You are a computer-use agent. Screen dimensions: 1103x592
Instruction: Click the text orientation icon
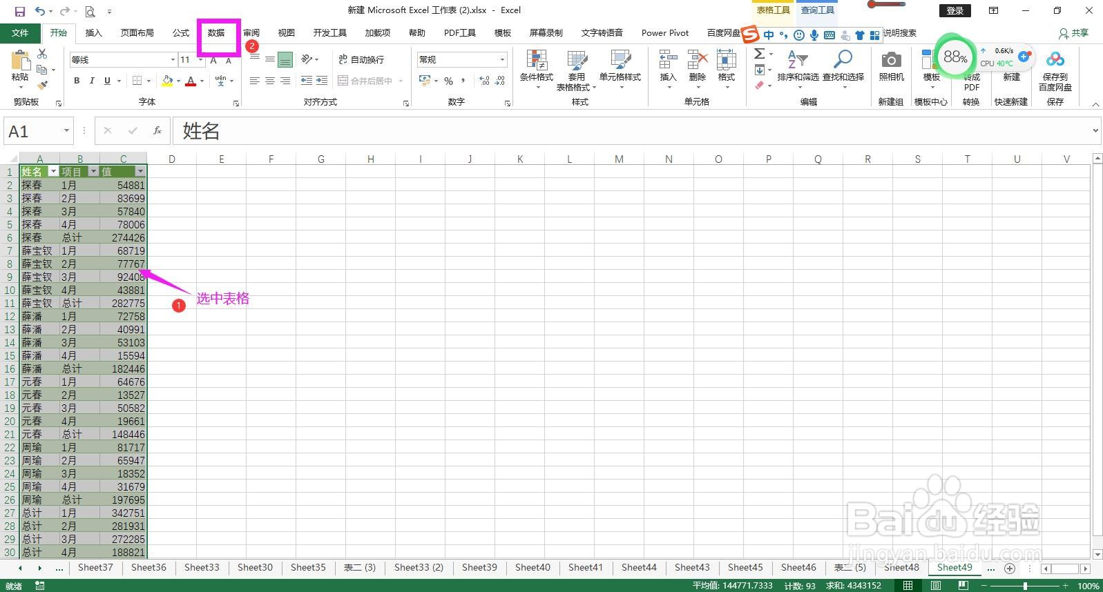pyautogui.click(x=307, y=59)
